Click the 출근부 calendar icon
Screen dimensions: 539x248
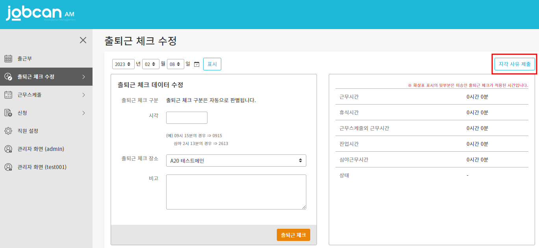[8, 59]
